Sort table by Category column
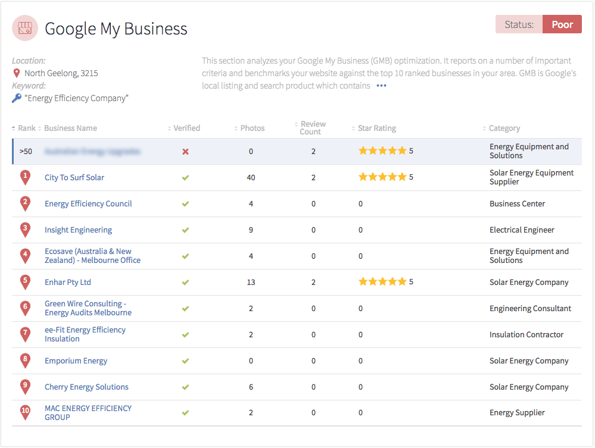This screenshot has height=448, width=595. (x=501, y=128)
